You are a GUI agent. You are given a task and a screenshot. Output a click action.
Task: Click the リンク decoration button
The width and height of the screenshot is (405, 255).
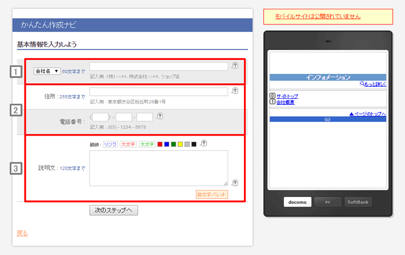pyautogui.click(x=110, y=144)
